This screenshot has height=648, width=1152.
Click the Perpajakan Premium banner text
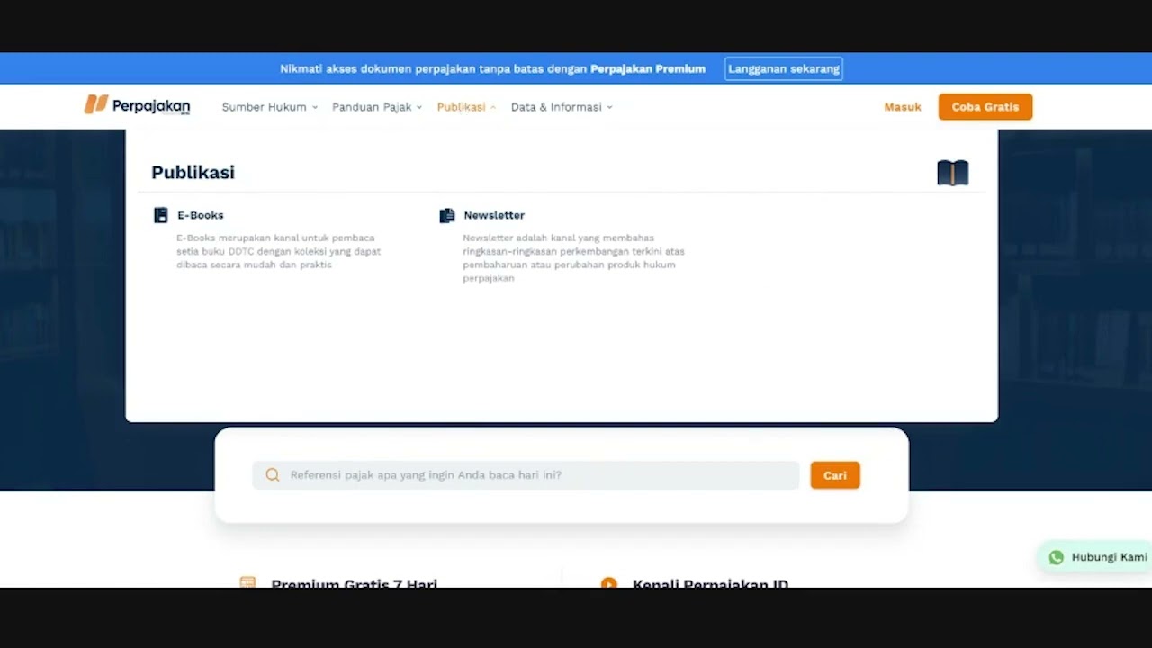pyautogui.click(x=648, y=68)
